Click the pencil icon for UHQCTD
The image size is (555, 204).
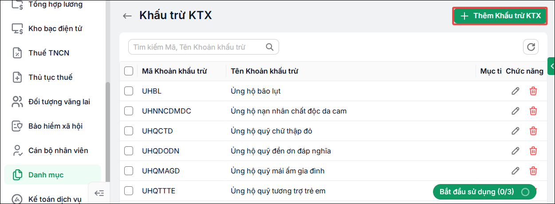click(x=515, y=131)
